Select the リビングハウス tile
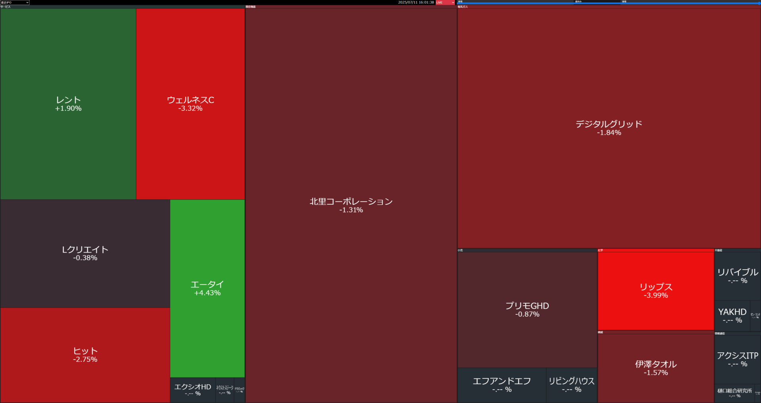The image size is (761, 403). [572, 385]
